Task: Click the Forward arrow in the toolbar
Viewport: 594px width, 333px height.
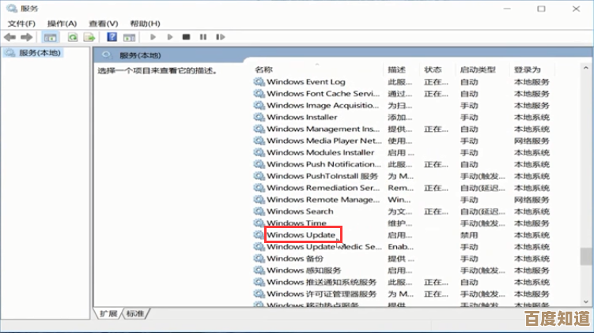Action: coord(27,37)
